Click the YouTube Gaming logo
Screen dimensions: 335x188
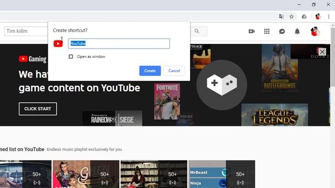[32, 59]
